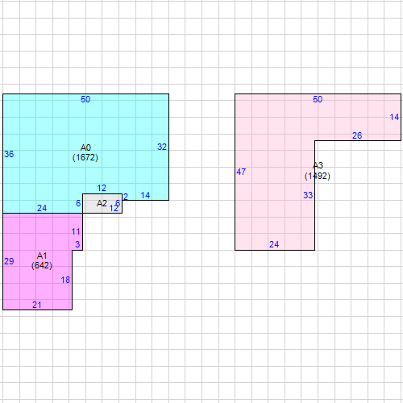Pick the '36' dimension on A0

[9, 154]
